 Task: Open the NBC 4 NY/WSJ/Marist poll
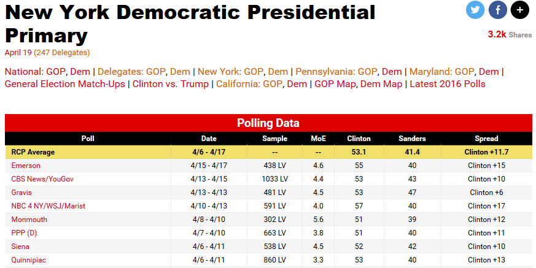pos(49,206)
